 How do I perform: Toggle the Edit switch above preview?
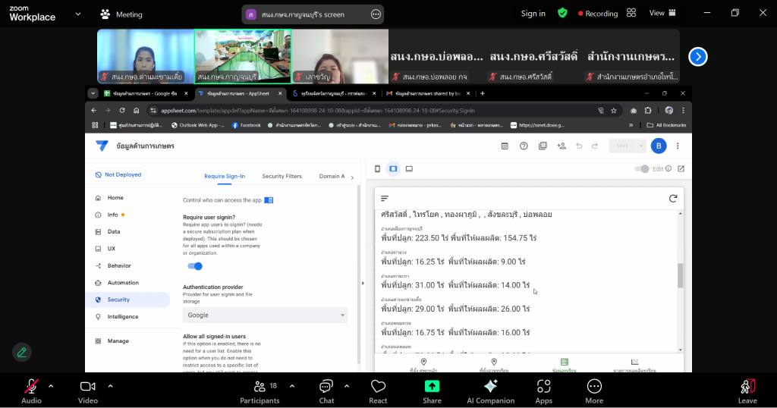[642, 168]
